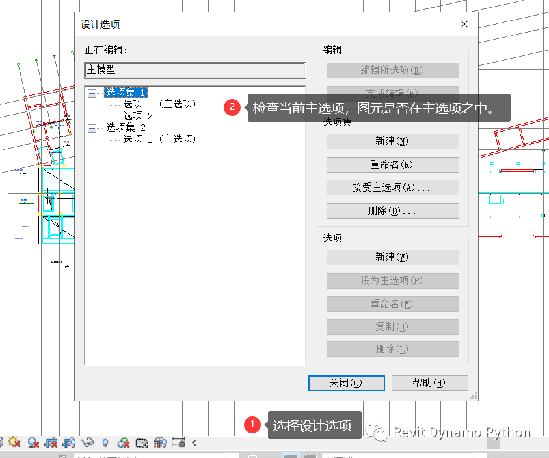Open Temporary Hide/Isolate glasses icon
The width and height of the screenshot is (549, 458).
point(87,442)
